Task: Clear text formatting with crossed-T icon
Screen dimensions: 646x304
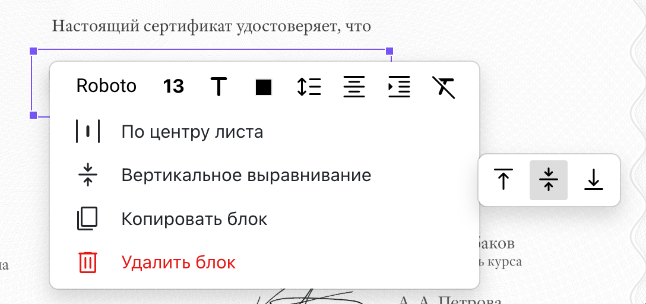Action: 444,87
